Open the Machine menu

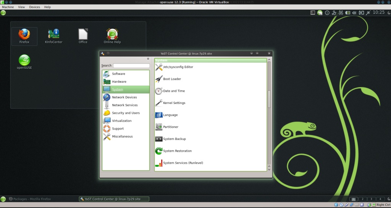tap(8, 7)
